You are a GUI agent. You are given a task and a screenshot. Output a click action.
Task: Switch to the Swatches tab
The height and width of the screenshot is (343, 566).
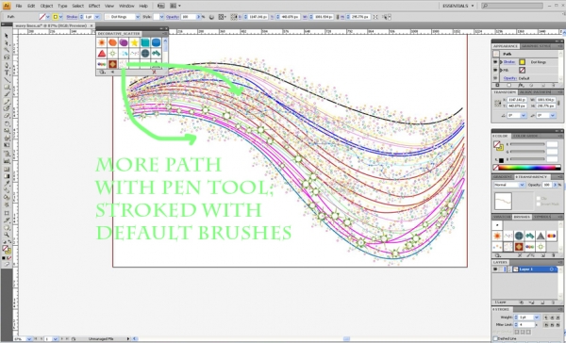tap(502, 217)
